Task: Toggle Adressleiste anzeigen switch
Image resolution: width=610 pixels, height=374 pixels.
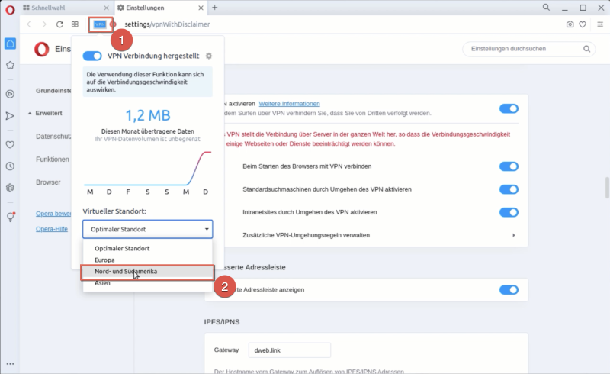Action: 509,290
